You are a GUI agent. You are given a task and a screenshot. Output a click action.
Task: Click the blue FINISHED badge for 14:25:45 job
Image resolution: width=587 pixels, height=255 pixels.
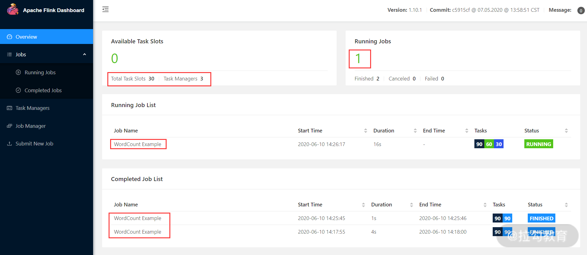[x=541, y=218]
